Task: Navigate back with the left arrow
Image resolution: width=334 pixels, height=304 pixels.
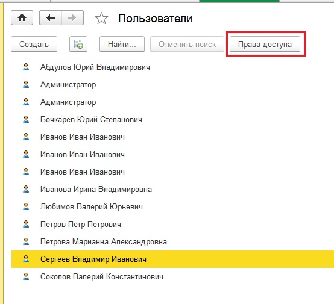Action: 51,18
